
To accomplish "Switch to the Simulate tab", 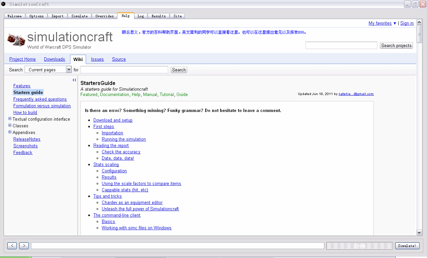I will (79, 16).
